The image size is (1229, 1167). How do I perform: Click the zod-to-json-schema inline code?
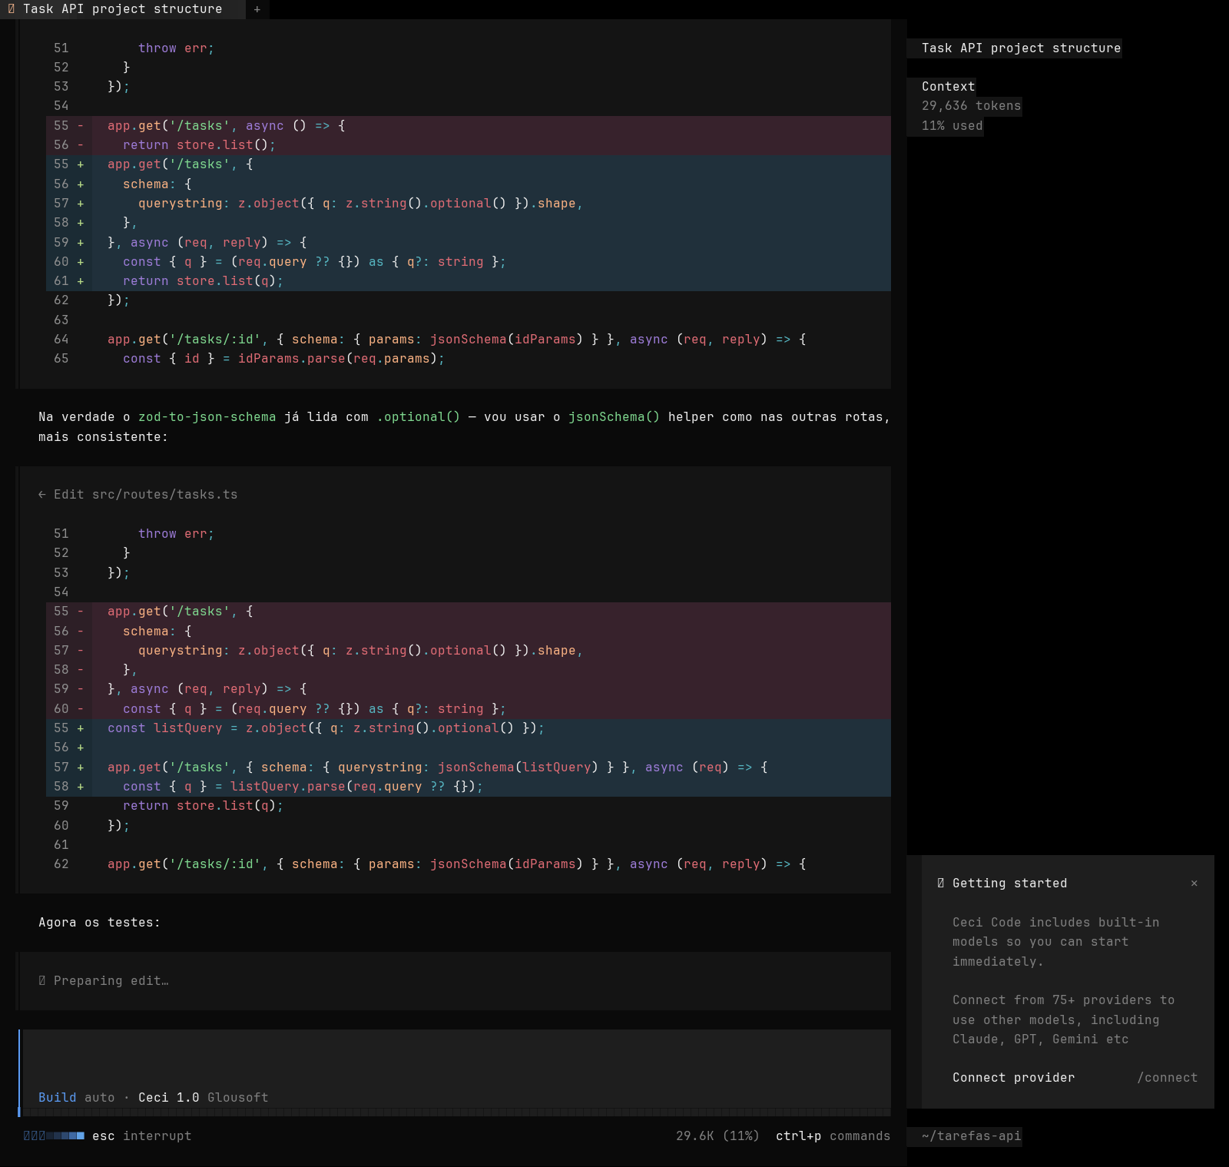tap(207, 417)
